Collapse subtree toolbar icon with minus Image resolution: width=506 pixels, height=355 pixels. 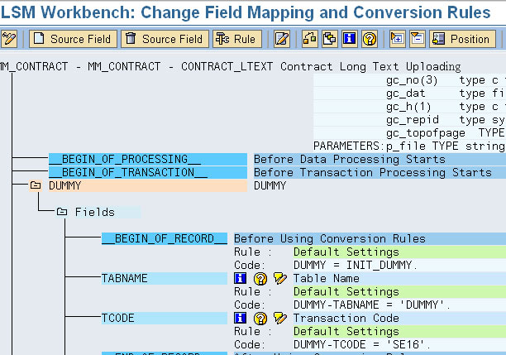point(418,39)
